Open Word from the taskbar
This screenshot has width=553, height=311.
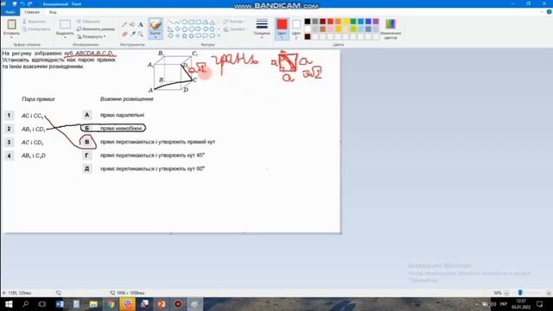[x=60, y=304]
